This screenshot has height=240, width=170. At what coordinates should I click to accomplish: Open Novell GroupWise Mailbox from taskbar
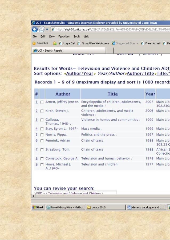65,207
